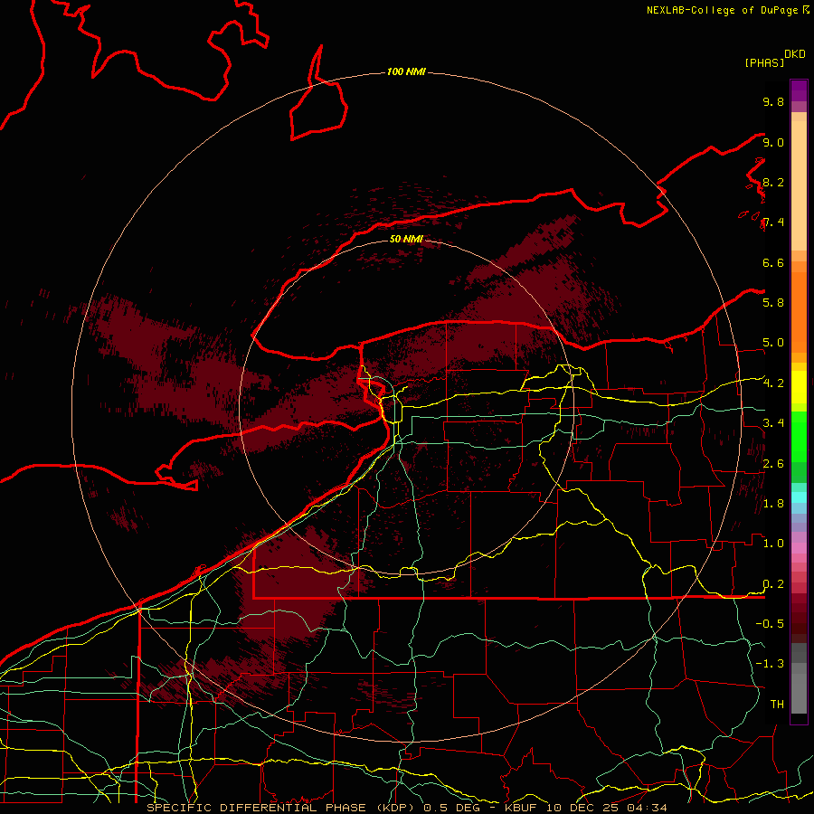Click the -1.3 value on the color scale
Screen dimensions: 814x814
tap(770, 664)
